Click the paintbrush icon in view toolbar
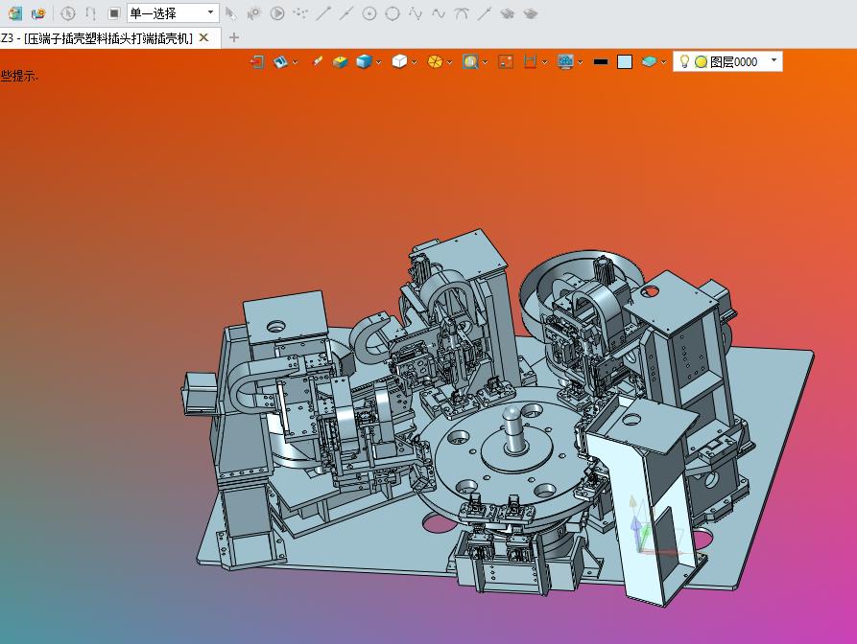Image resolution: width=857 pixels, height=644 pixels. pos(317,61)
